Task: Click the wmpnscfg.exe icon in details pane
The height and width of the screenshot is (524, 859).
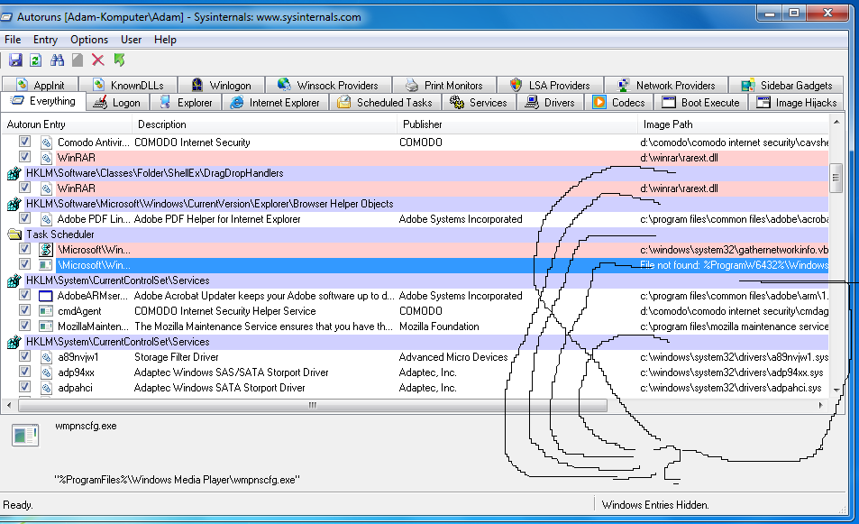Action: point(25,436)
